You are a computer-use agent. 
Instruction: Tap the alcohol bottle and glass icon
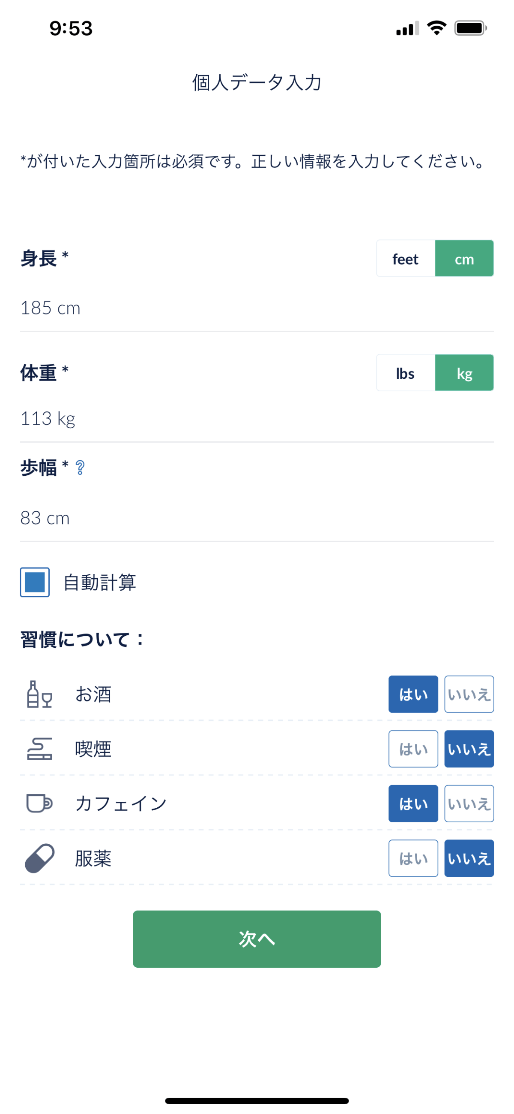(x=39, y=694)
